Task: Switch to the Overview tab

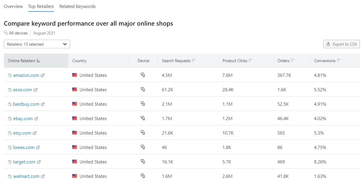Action: (x=13, y=6)
